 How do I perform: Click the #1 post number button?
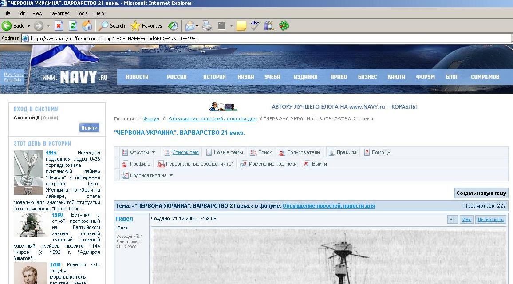tap(453, 220)
